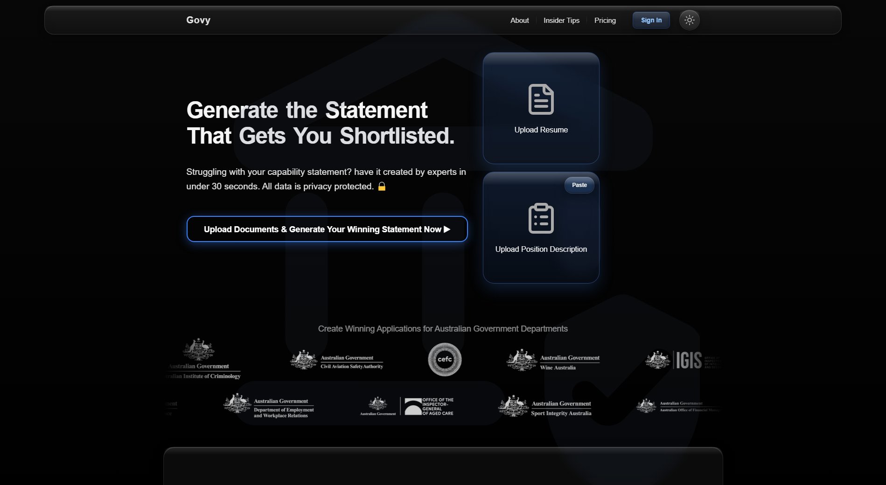Click the Sign In button
Image resolution: width=886 pixels, height=485 pixels.
[651, 20]
